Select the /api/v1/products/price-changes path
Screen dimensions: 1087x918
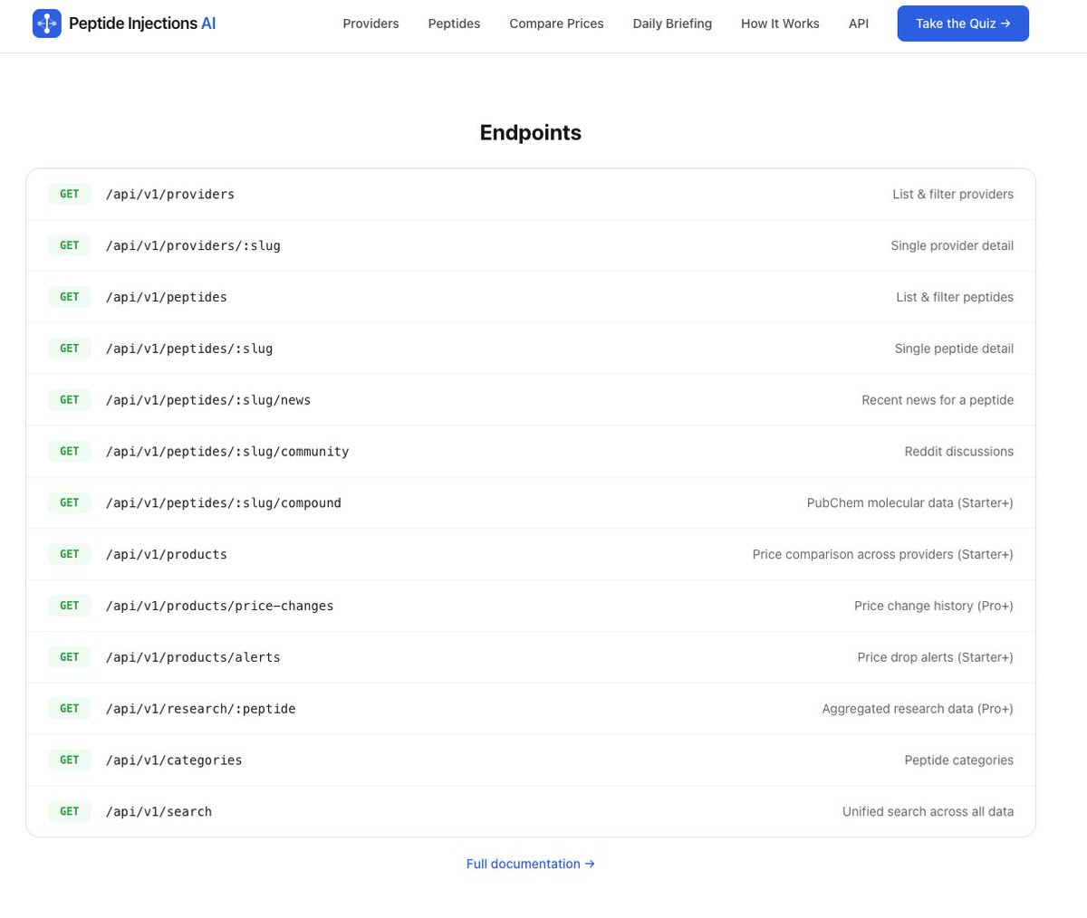tap(220, 606)
